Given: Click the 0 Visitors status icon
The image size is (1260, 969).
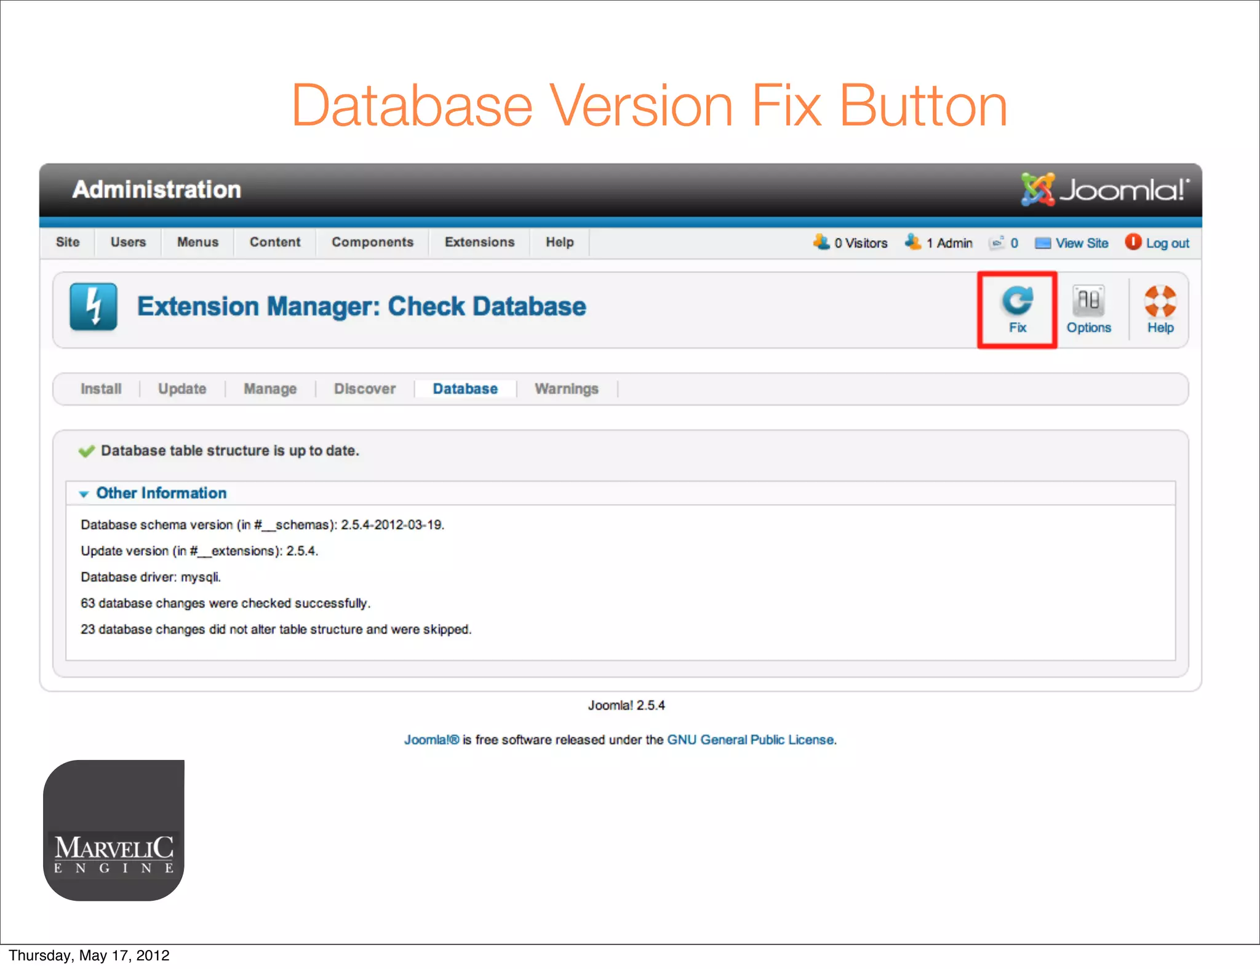Looking at the screenshot, I should coord(822,242).
